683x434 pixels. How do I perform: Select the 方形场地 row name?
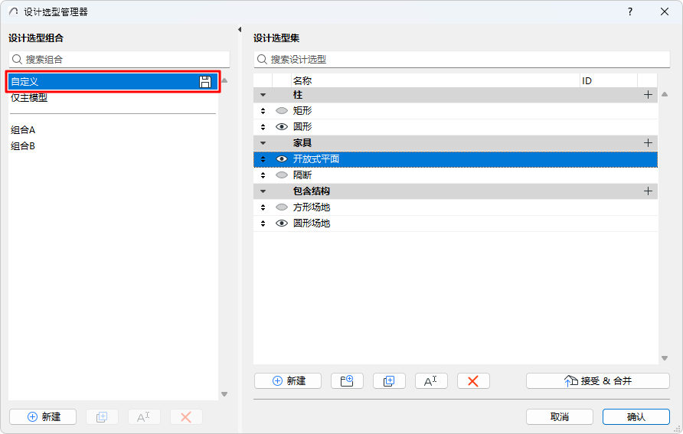tap(312, 207)
